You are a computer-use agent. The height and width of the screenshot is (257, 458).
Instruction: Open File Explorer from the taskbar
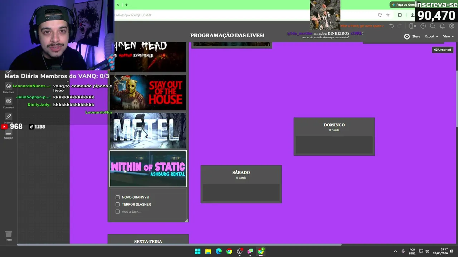pyautogui.click(x=208, y=251)
